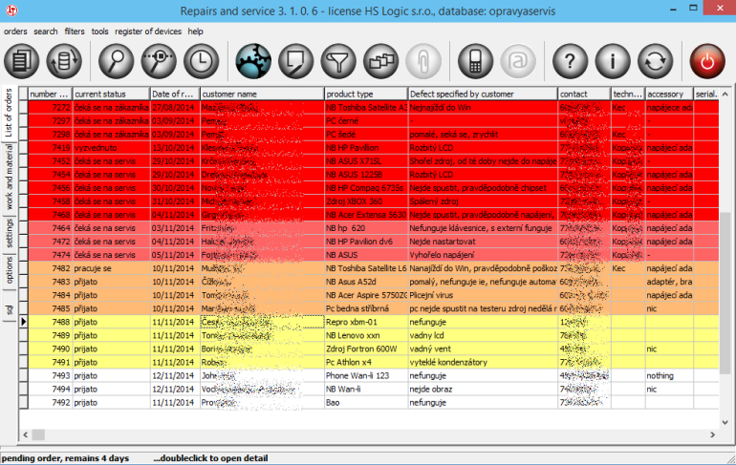Open the orders menu
This screenshot has width=736, height=465.
15,32
